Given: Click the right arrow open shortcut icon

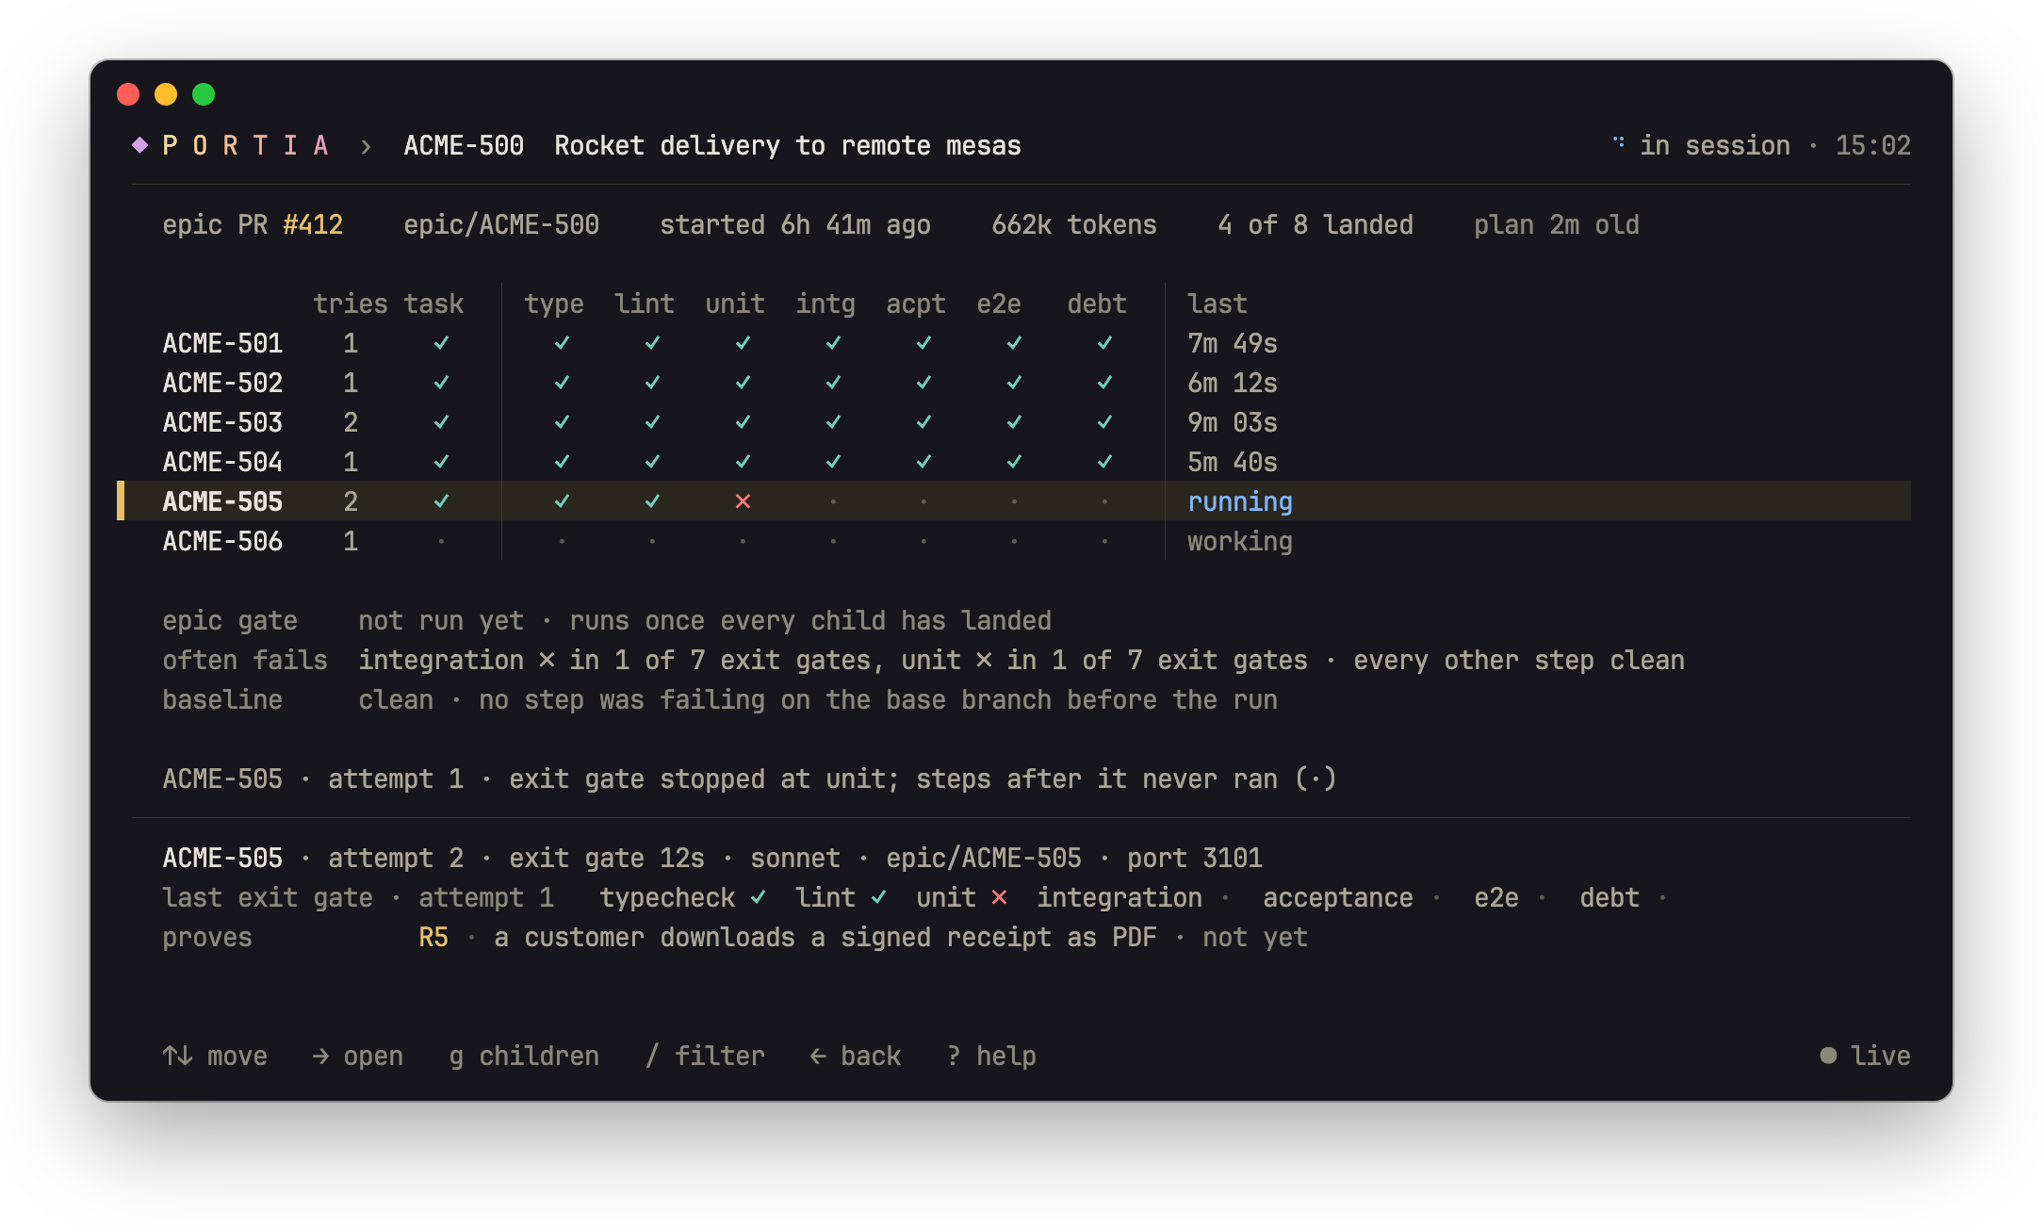Looking at the screenshot, I should 320,1057.
